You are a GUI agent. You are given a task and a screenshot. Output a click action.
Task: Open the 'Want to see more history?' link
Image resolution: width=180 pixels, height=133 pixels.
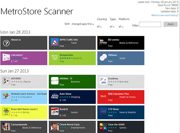tap(165, 15)
